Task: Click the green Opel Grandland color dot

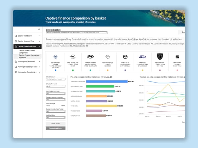Action: tap(73, 70)
